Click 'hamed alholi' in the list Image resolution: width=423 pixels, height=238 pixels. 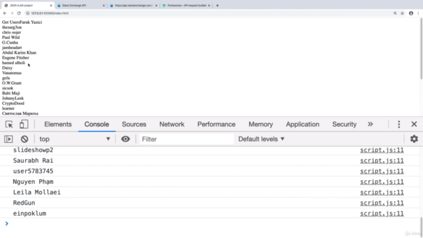pyautogui.click(x=13, y=63)
